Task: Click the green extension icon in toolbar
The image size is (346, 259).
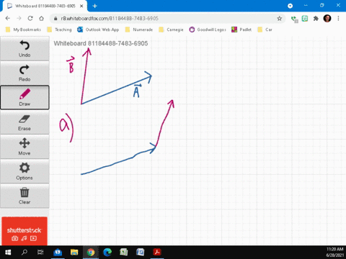Action: (x=305, y=19)
